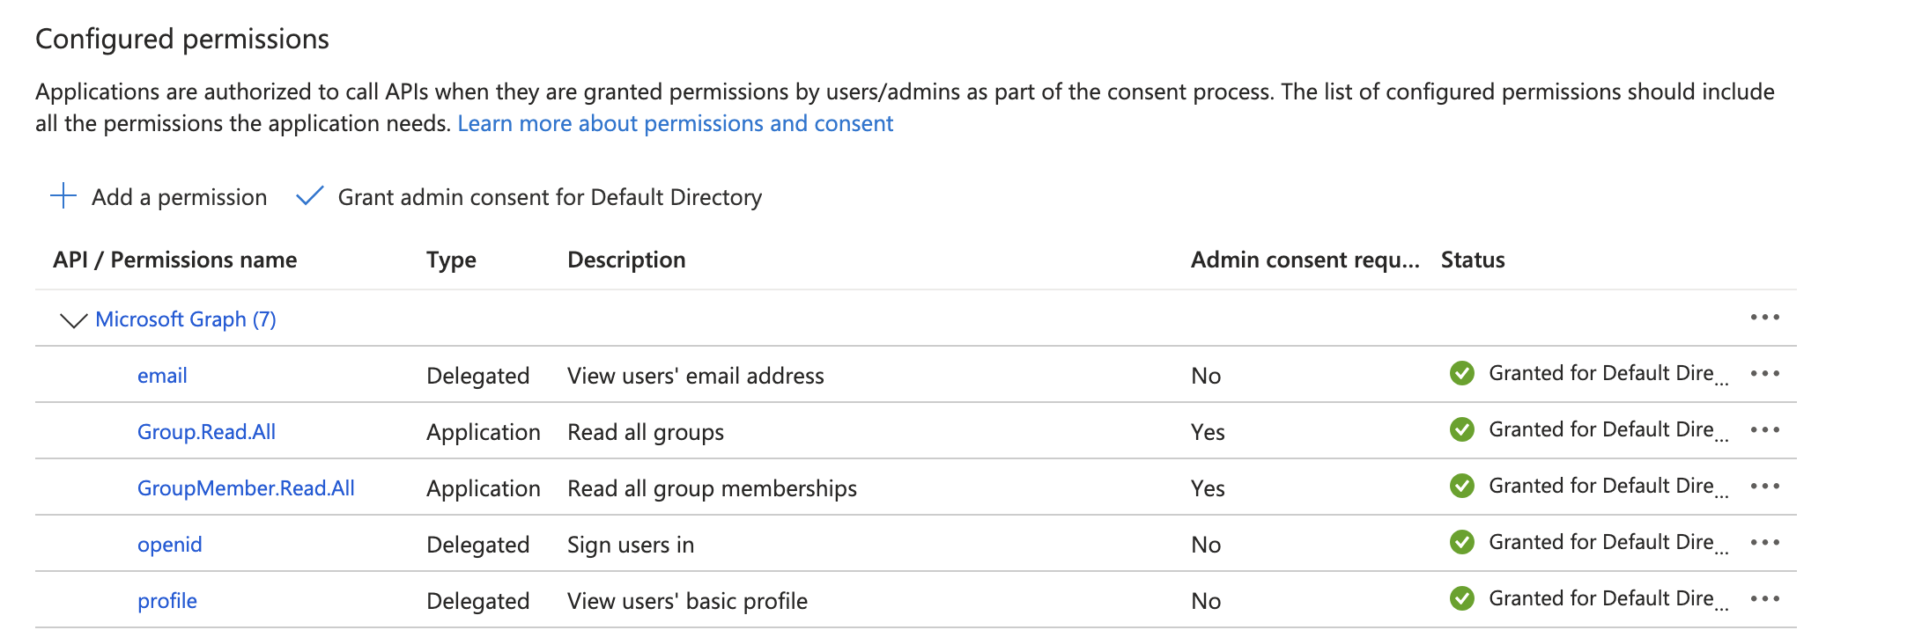1922x630 pixels.
Task: Click the Admin consent required column header
Action: pyautogui.click(x=1305, y=260)
